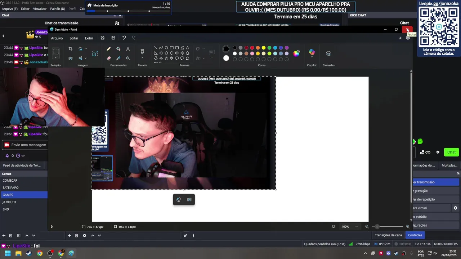Select the white secondary color circle

(226, 58)
